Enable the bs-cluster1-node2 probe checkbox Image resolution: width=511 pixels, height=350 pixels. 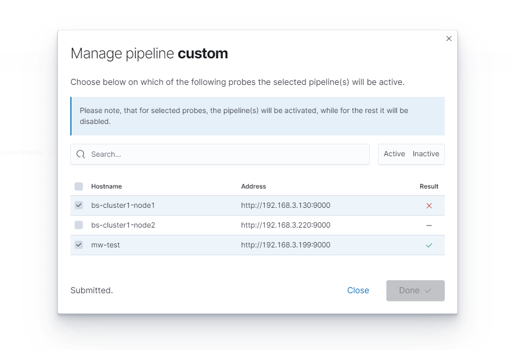point(79,225)
